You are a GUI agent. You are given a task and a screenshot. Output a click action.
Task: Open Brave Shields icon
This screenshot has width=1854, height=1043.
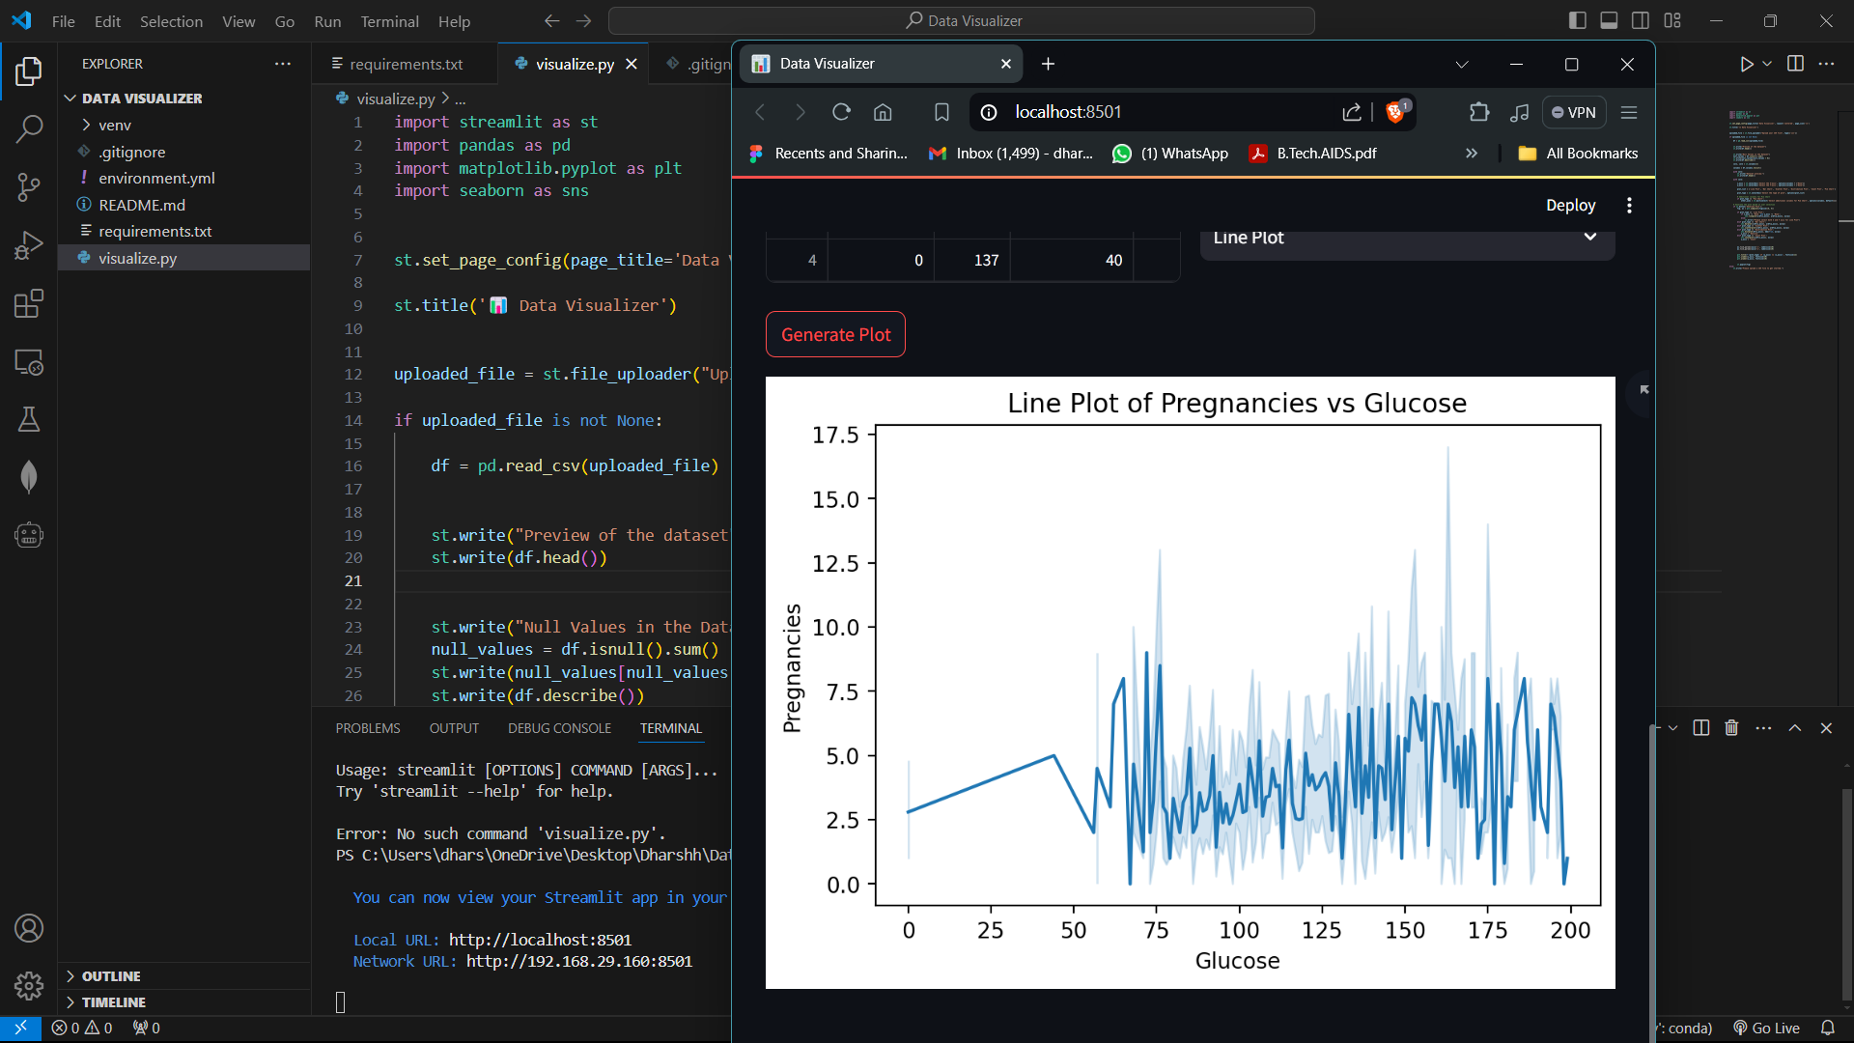pyautogui.click(x=1395, y=112)
